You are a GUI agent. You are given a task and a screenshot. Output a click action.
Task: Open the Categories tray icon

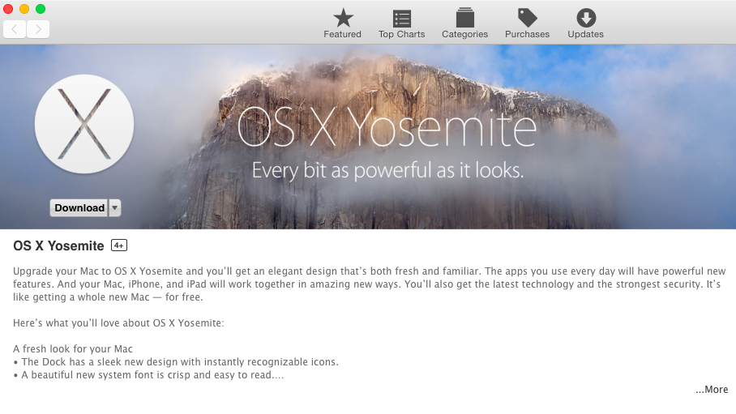click(x=465, y=18)
